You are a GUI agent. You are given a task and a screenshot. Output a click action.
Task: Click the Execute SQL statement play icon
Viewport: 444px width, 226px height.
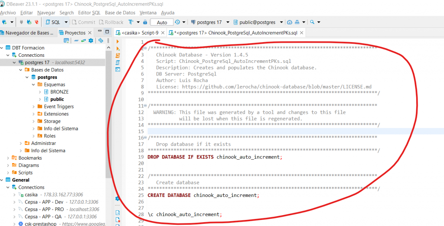tap(118, 41)
